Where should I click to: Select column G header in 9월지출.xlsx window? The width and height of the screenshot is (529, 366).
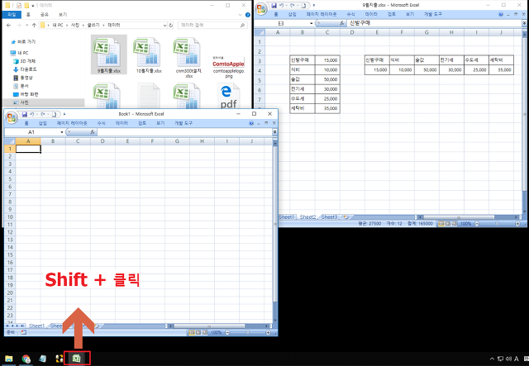(427, 32)
